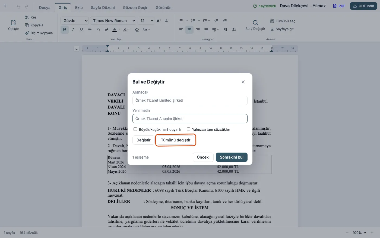380x238 pixels.
Task: Enable Yalnızca tam sözcükler checkbox
Action: pyautogui.click(x=188, y=129)
